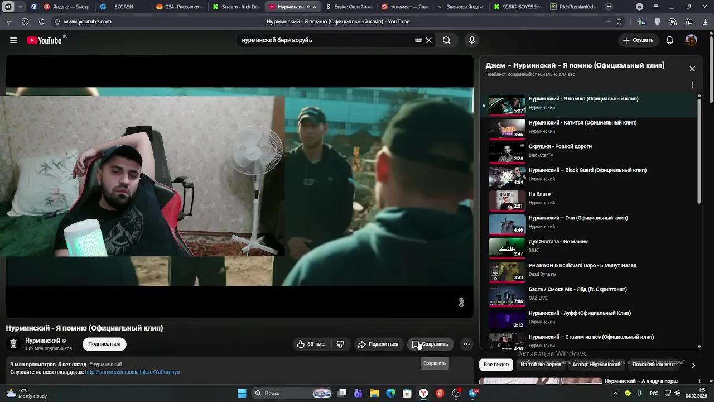This screenshot has width=714, height=402.
Task: Go back with the browser back arrow
Action: point(9,21)
